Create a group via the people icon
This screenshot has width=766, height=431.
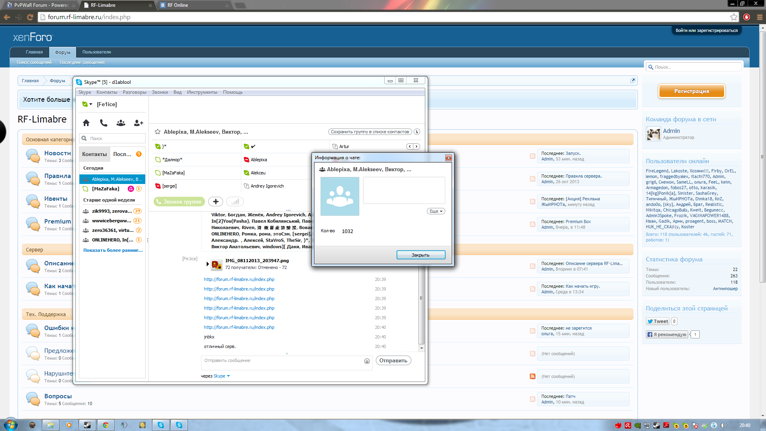tap(121, 123)
